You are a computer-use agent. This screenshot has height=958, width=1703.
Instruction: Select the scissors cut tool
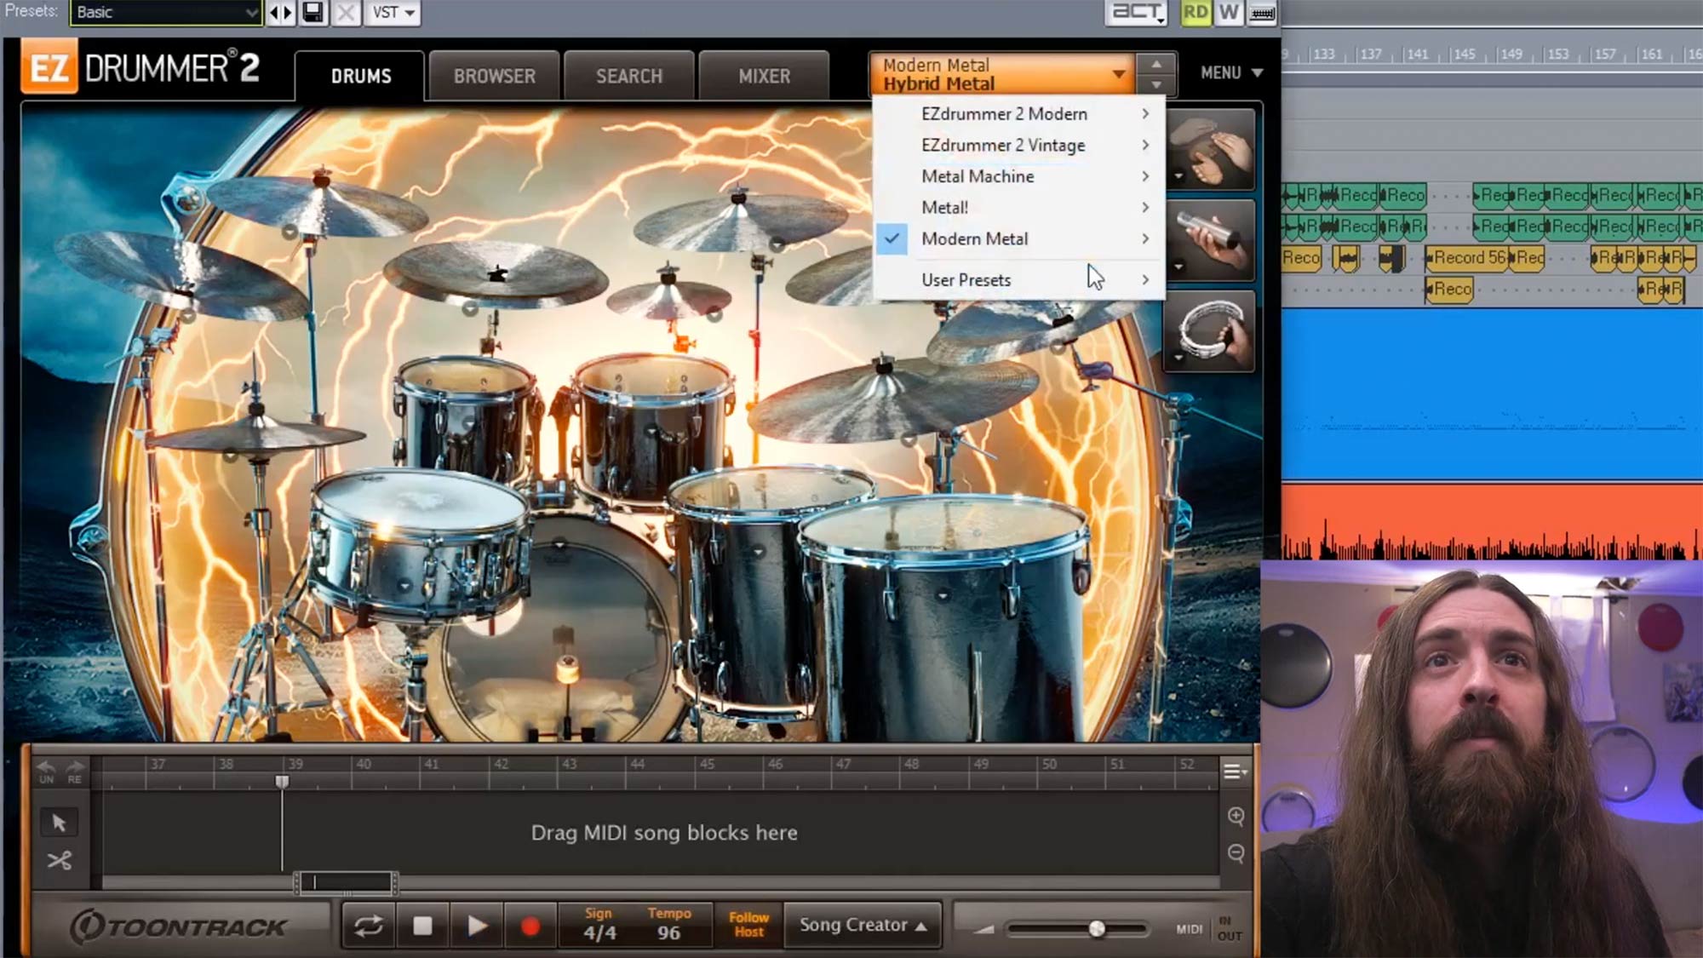tap(59, 861)
